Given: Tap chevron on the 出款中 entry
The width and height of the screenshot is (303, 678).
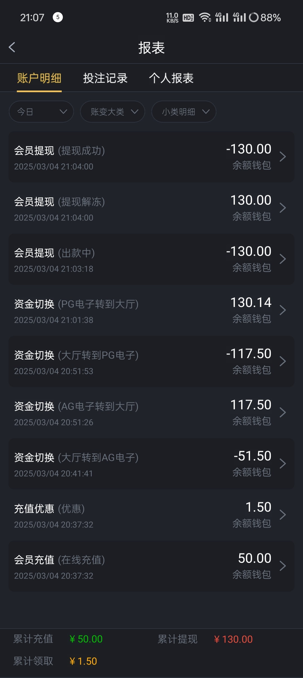Looking at the screenshot, I should pos(283,259).
